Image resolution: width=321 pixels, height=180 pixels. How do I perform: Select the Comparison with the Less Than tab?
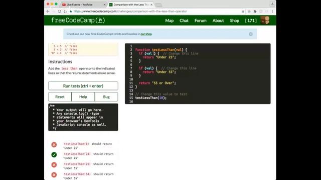(131, 4)
